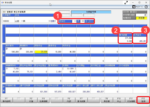Click 前月給与 value 403,261

pos(143,41)
